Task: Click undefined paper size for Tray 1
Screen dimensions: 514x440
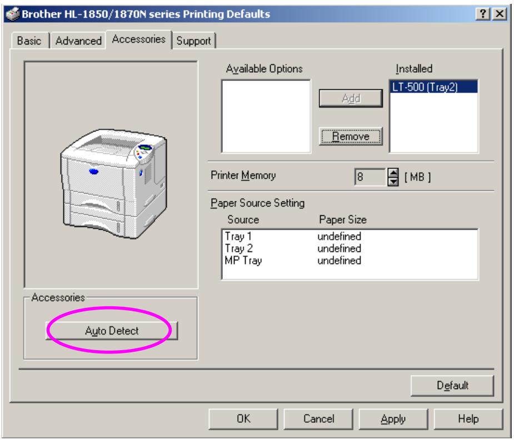Action: pyautogui.click(x=339, y=236)
